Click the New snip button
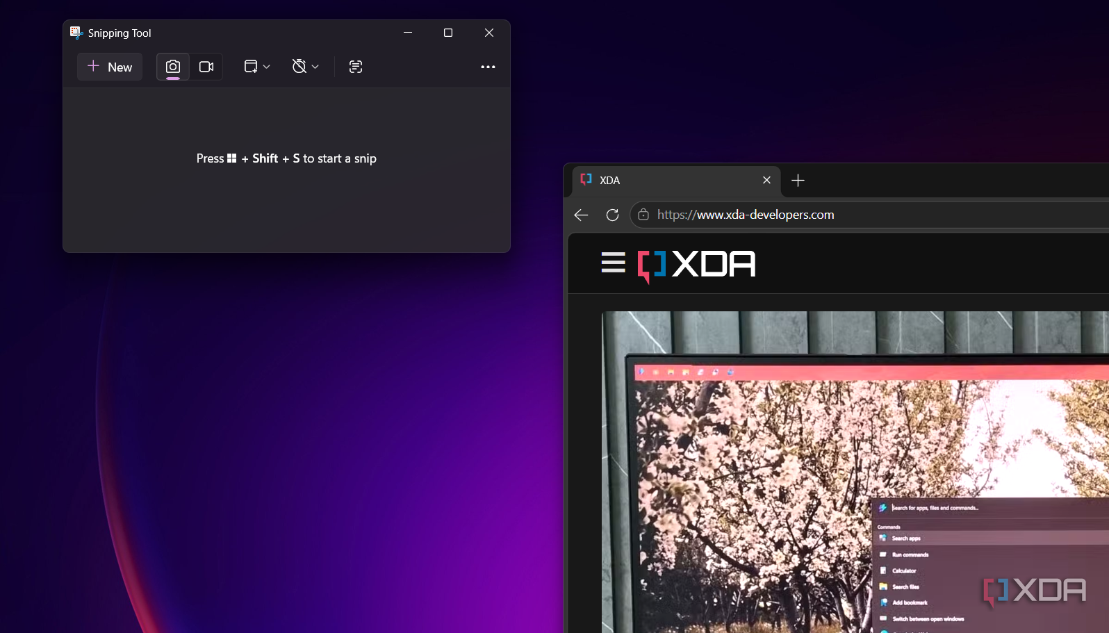This screenshot has width=1109, height=633. pos(110,67)
